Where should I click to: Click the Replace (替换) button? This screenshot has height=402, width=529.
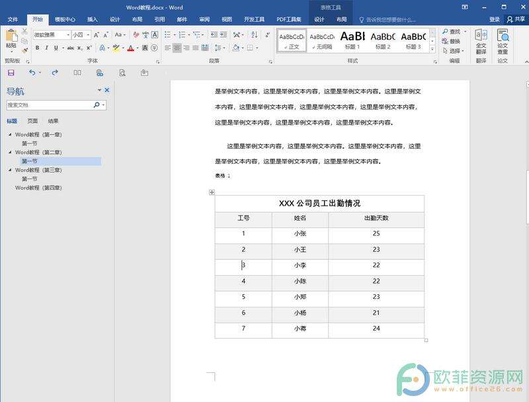tap(452, 41)
